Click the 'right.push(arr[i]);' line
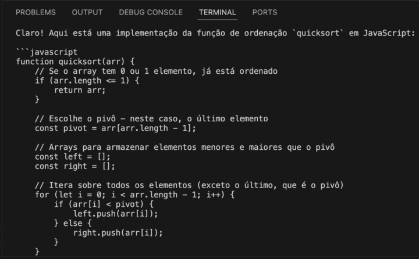Image resolution: width=419 pixels, height=259 pixels. click(118, 233)
